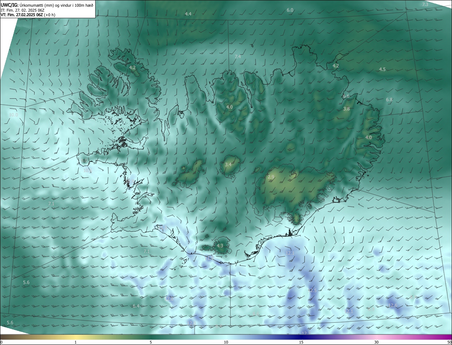This screenshot has width=452, height=345.
Task: Click the 50 tick on the color scale
Action: (449, 342)
